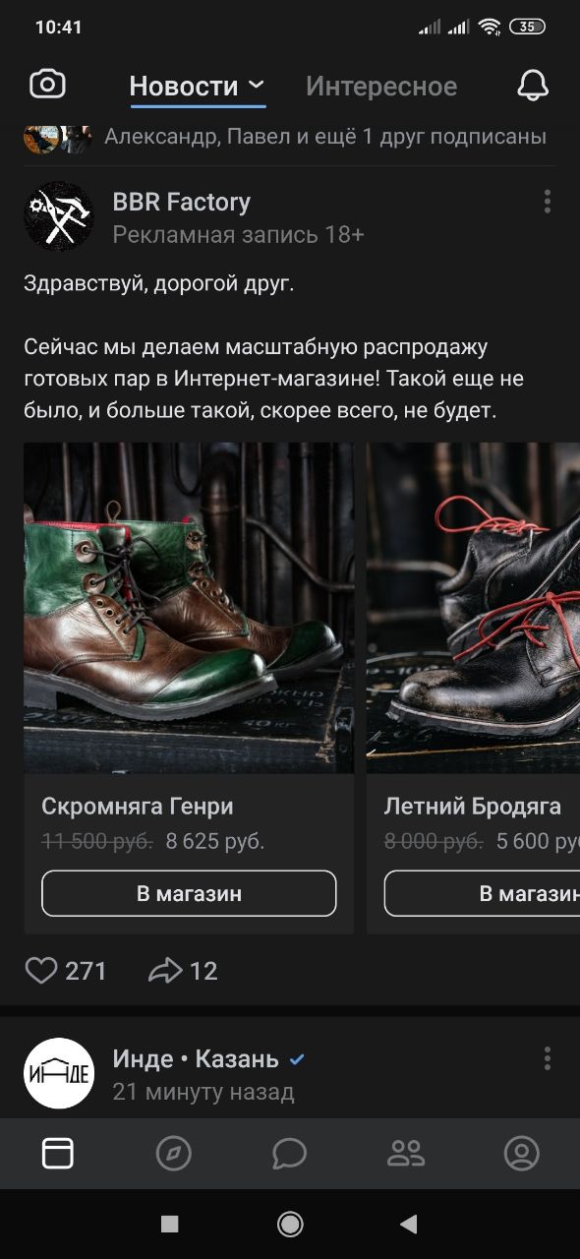Image resolution: width=580 pixels, height=1259 pixels.
Task: Tap В магазин under Летний Бродяга
Action: pos(482,894)
